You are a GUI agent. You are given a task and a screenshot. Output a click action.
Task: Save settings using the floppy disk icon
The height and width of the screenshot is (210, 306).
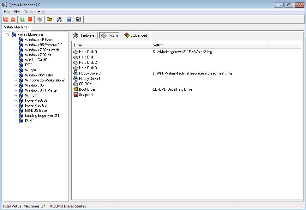(x=69, y=19)
